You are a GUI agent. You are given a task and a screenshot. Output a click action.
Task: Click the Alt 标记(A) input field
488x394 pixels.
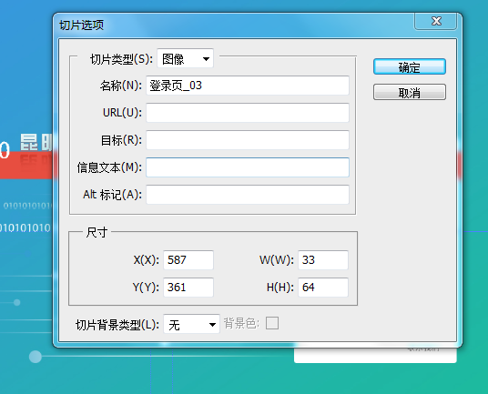click(248, 195)
